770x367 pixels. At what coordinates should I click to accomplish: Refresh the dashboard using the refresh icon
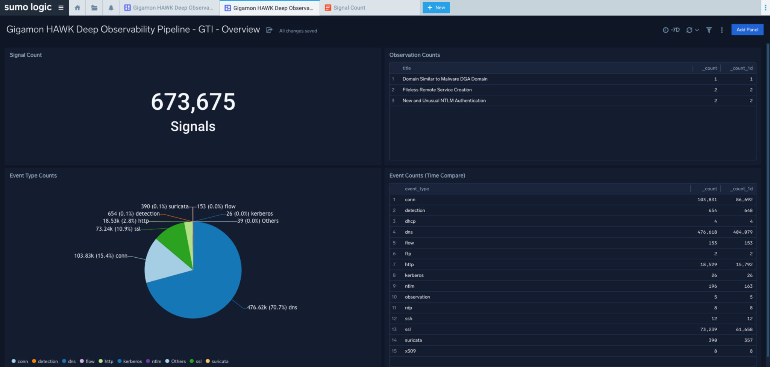coord(690,30)
